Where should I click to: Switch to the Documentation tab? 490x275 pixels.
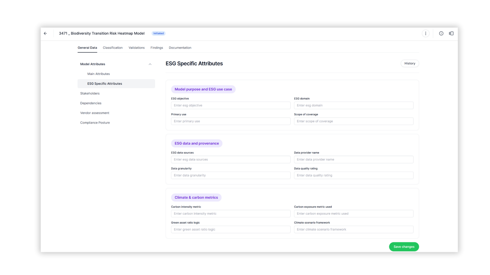pyautogui.click(x=180, y=48)
